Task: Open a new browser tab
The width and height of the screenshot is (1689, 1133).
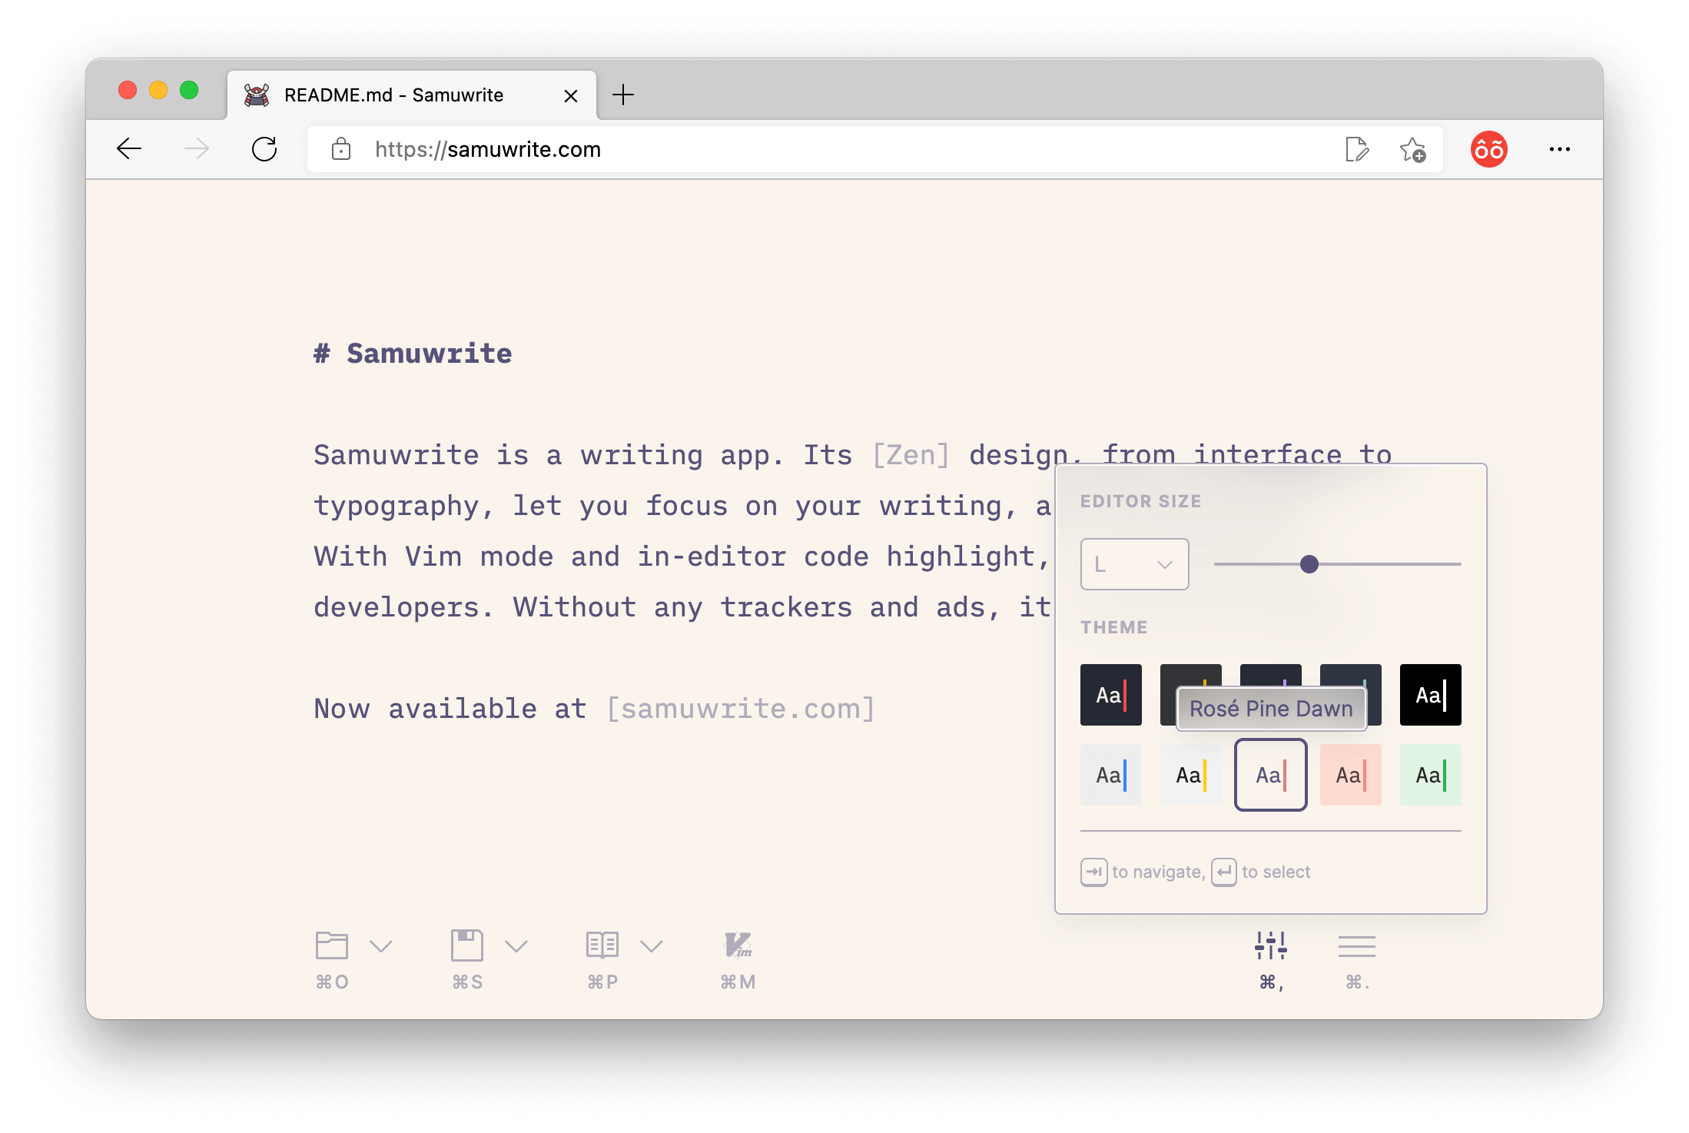Action: point(623,95)
